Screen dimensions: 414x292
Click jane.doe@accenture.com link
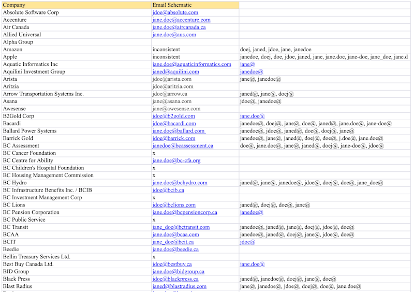182,20
